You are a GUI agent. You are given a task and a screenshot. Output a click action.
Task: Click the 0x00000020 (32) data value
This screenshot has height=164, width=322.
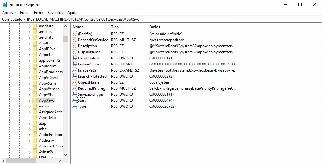(162, 106)
